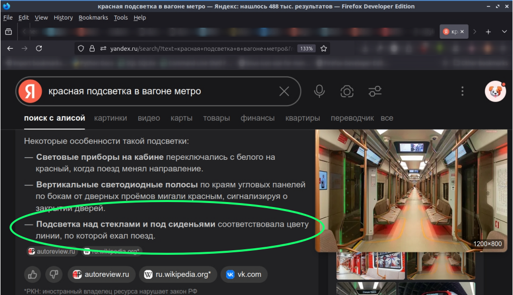Dislike the answer with thumbs down

coord(53,274)
